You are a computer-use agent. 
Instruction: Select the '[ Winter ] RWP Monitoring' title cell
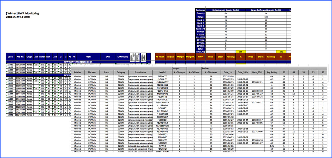[23, 13]
